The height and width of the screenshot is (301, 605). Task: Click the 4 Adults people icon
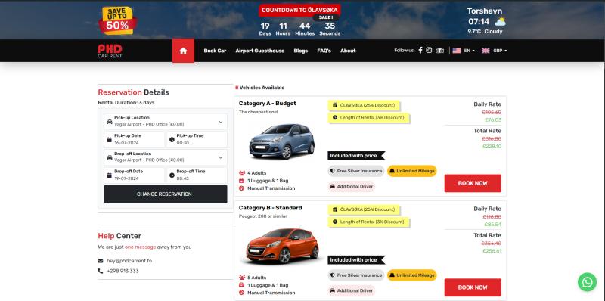[x=242, y=173]
